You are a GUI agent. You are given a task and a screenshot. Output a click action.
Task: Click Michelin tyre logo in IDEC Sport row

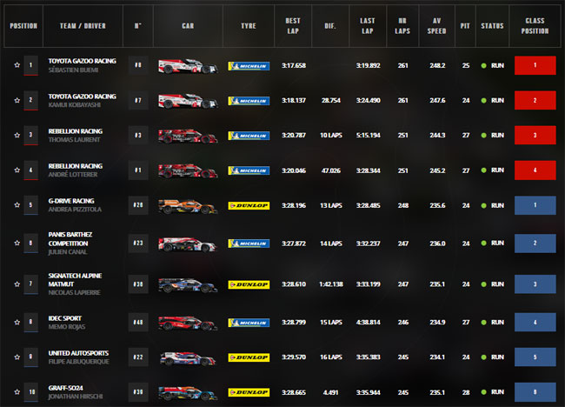[x=249, y=323]
